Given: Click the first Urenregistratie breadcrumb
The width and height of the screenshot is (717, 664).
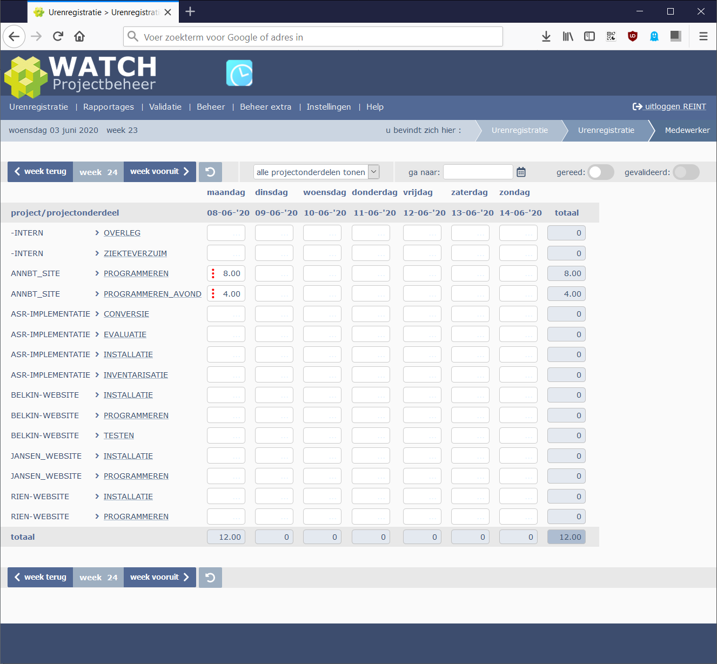Looking at the screenshot, I should coord(520,130).
